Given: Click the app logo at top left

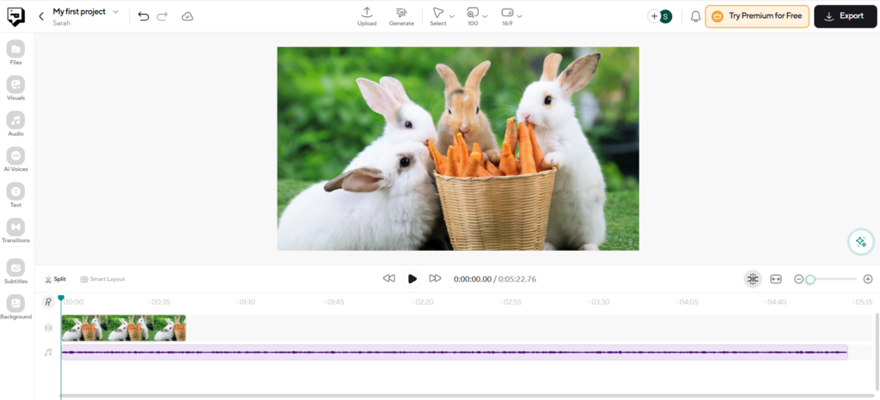Looking at the screenshot, I should click(x=15, y=16).
